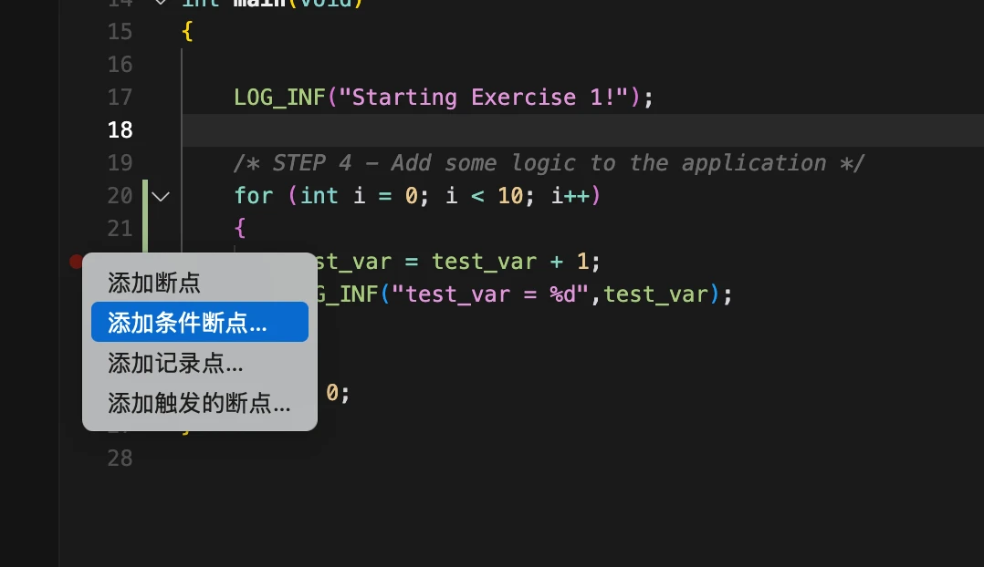
Task: Collapse the for loop with the line 20 chevron
Action: tap(161, 196)
